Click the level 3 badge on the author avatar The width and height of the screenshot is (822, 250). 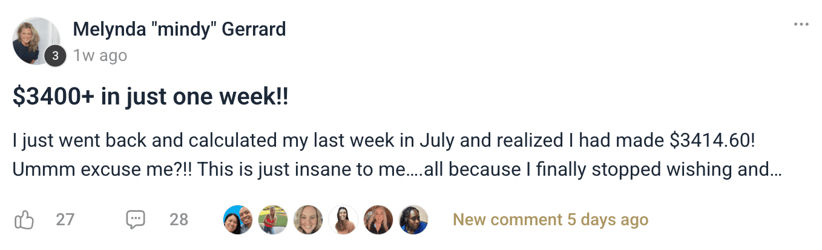55,56
